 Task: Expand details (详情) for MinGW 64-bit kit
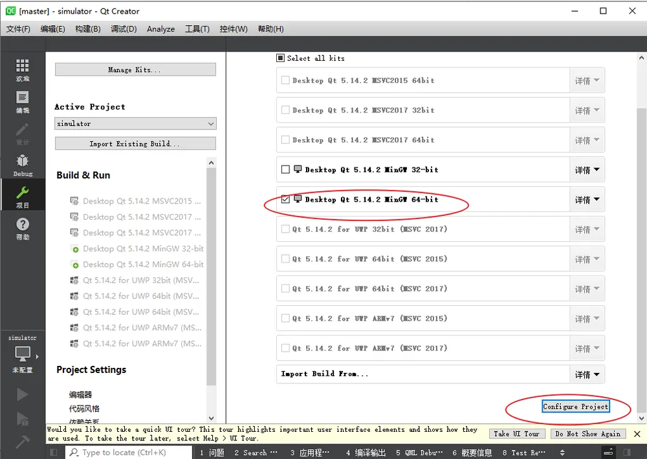(x=587, y=199)
